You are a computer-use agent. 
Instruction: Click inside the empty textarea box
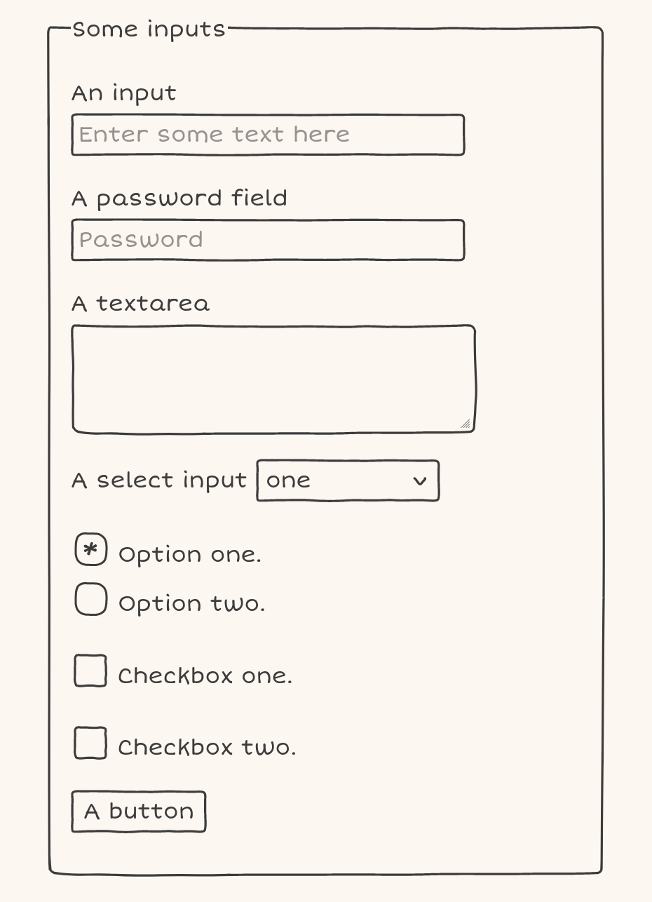pos(274,379)
